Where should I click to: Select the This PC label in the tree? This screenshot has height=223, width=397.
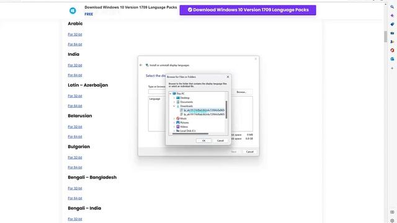tap(181, 94)
